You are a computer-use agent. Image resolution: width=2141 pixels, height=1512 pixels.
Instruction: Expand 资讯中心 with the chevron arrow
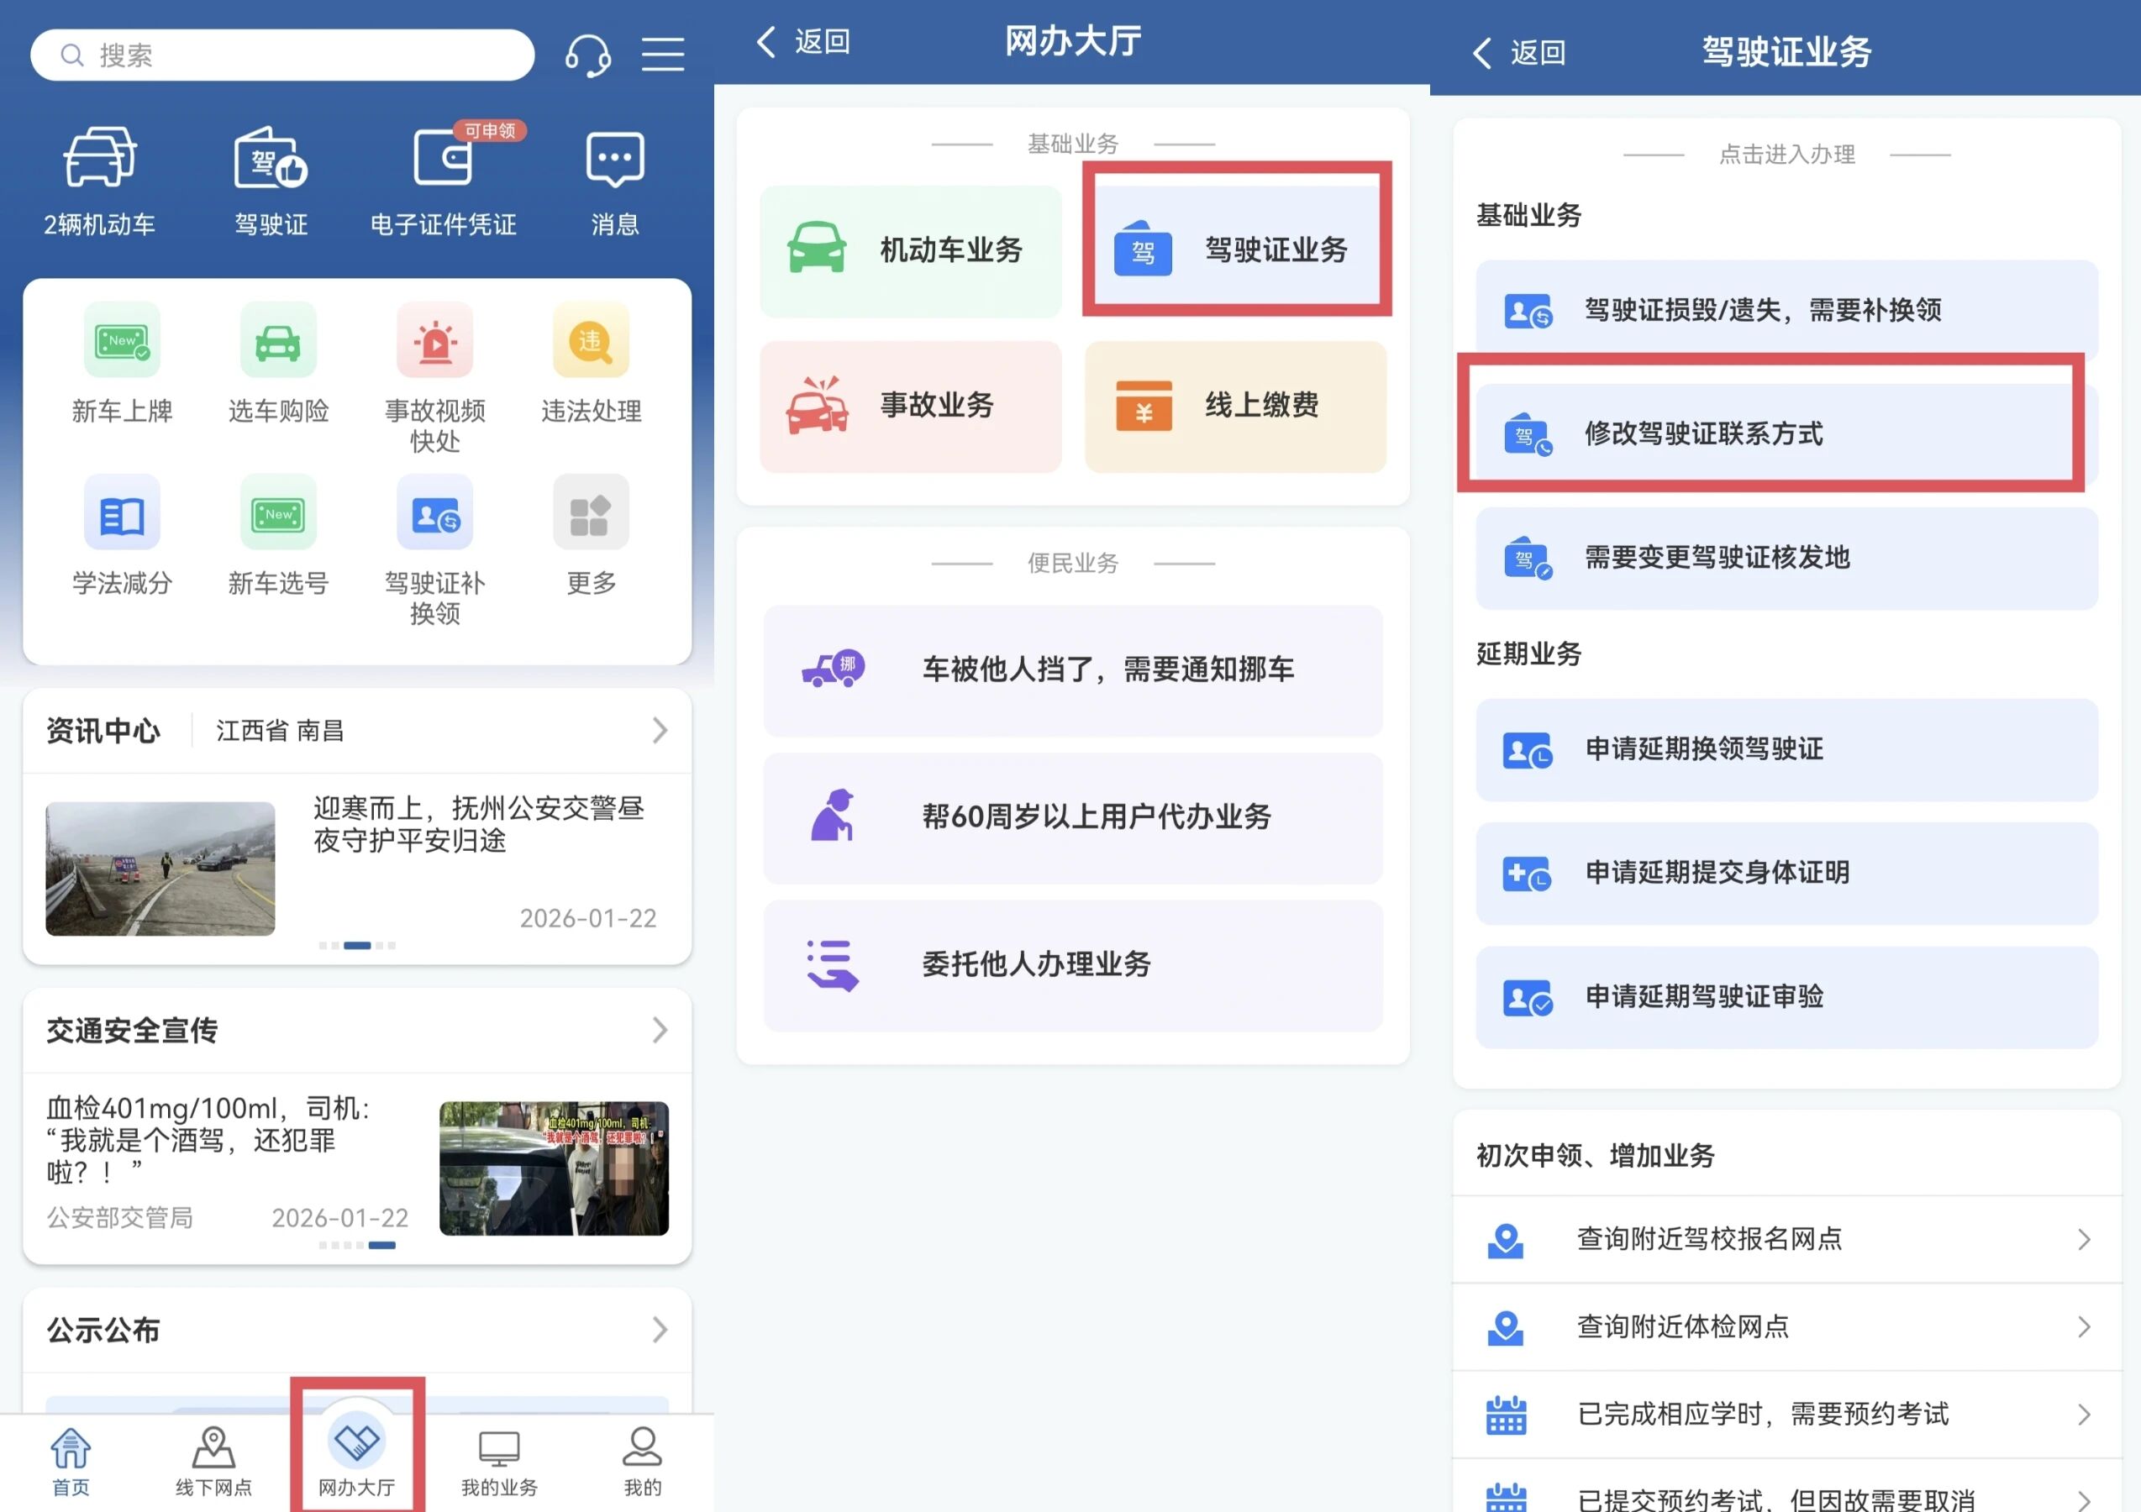click(660, 730)
